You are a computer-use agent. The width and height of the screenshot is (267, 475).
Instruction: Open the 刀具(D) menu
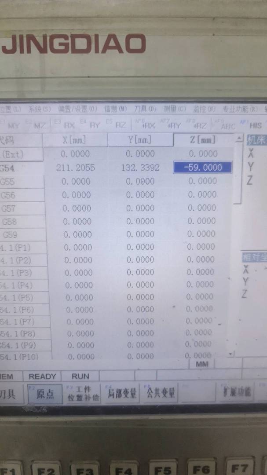pyautogui.click(x=145, y=109)
